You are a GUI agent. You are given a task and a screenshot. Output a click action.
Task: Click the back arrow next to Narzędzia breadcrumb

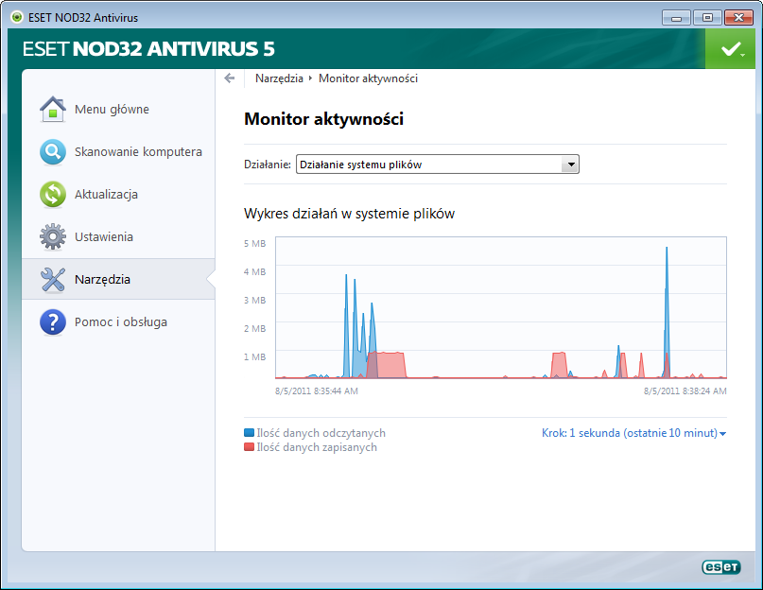pyautogui.click(x=229, y=78)
